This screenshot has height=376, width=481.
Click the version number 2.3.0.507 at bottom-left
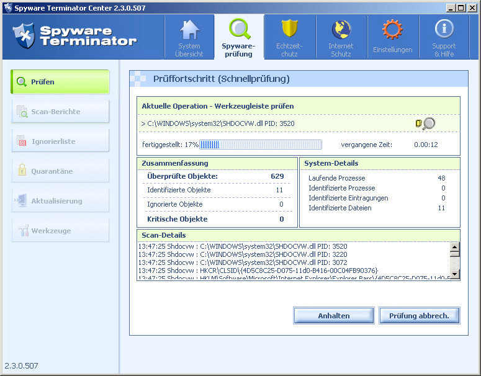pyautogui.click(x=21, y=365)
